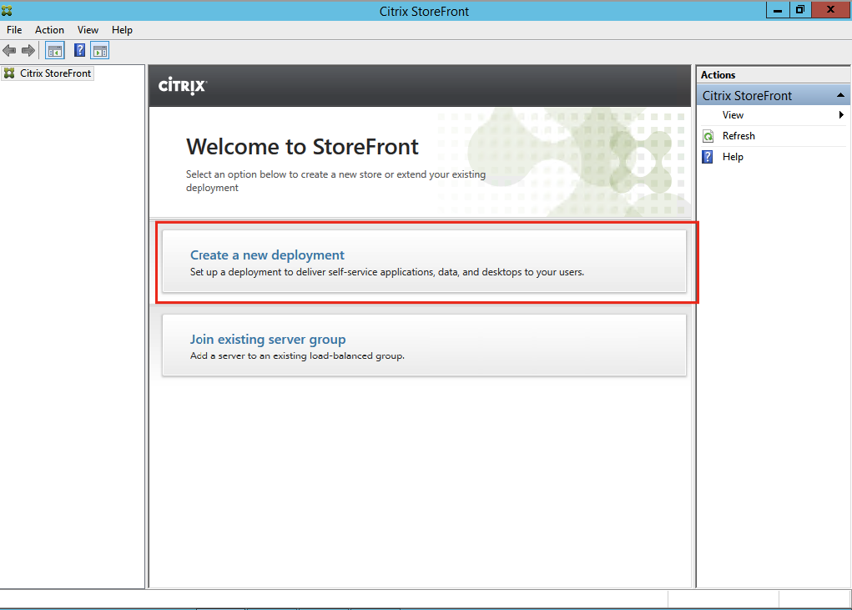Viewport: 852px width, 610px height.
Task: Open the View menu in menu bar
Action: (x=88, y=30)
